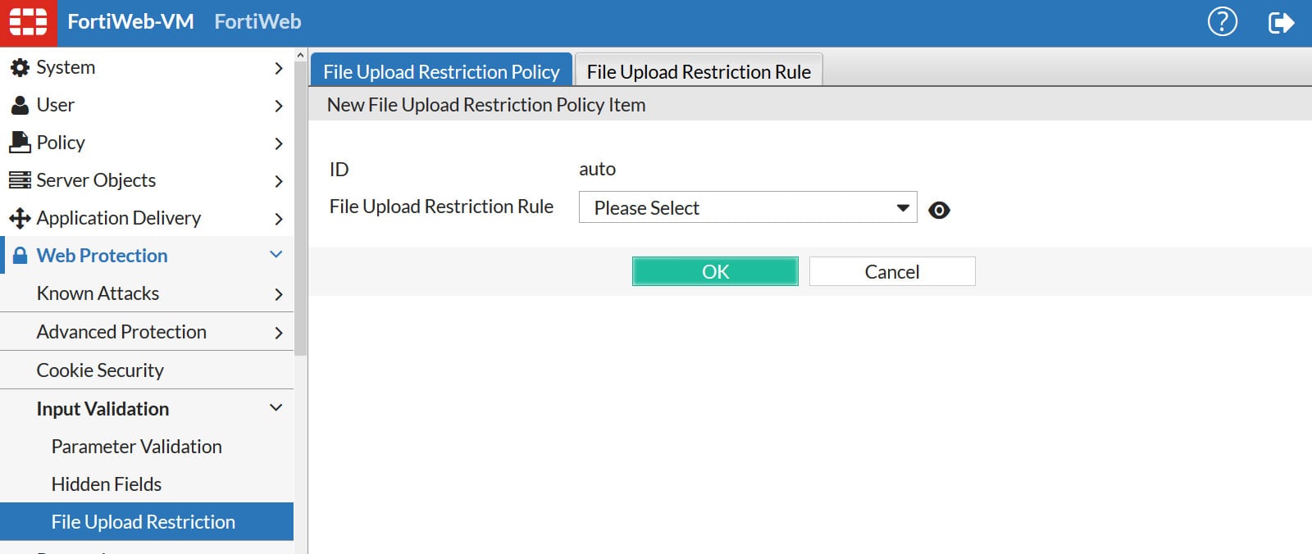Image resolution: width=1312 pixels, height=554 pixels.
Task: Click the logout arrow icon
Action: click(x=1281, y=22)
